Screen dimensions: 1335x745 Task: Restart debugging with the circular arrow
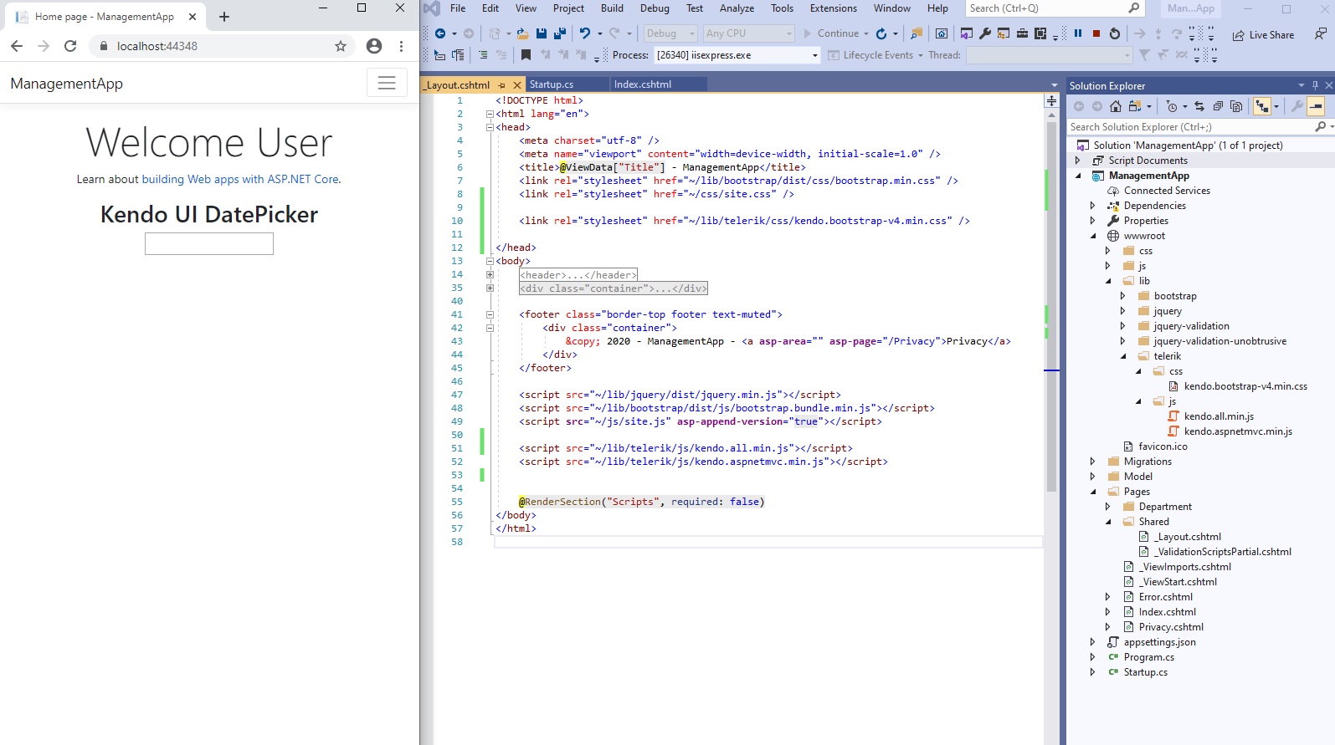tap(1114, 33)
